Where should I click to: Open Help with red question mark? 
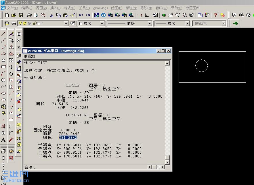pos(215,15)
